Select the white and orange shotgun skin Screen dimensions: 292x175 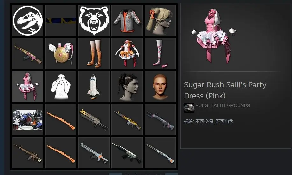(x=160, y=153)
